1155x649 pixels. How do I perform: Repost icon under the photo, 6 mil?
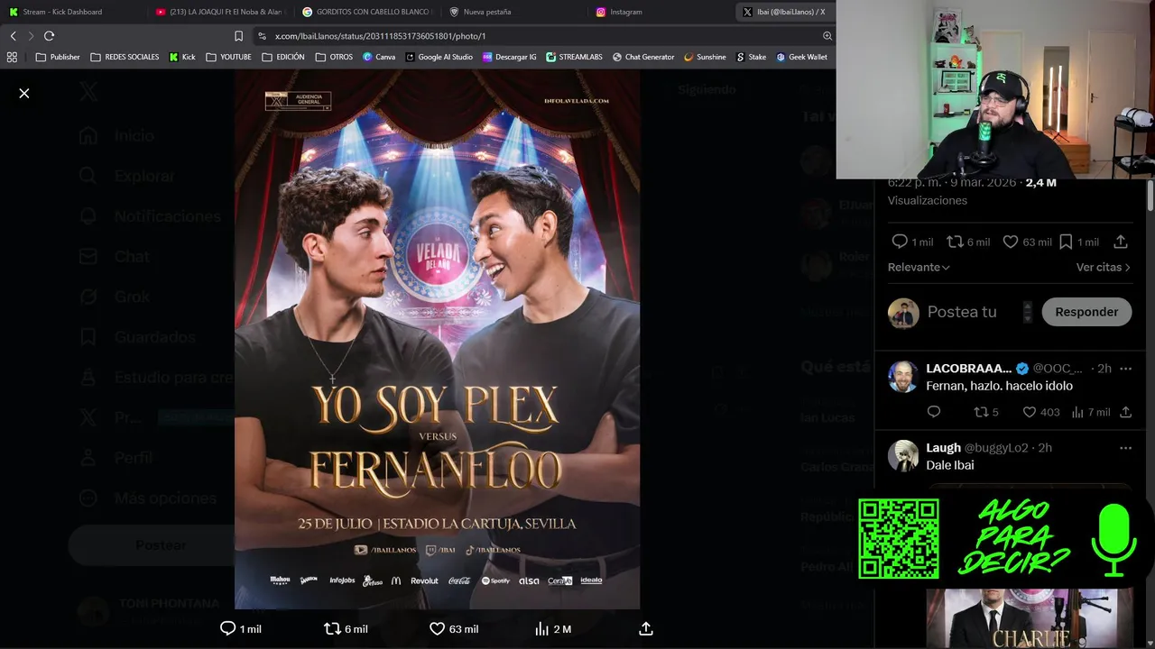pos(332,628)
